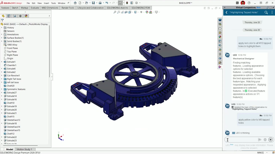Go back from Highlighting Tapped Holes chat
The height and width of the screenshot is (154, 275).
(226, 12)
